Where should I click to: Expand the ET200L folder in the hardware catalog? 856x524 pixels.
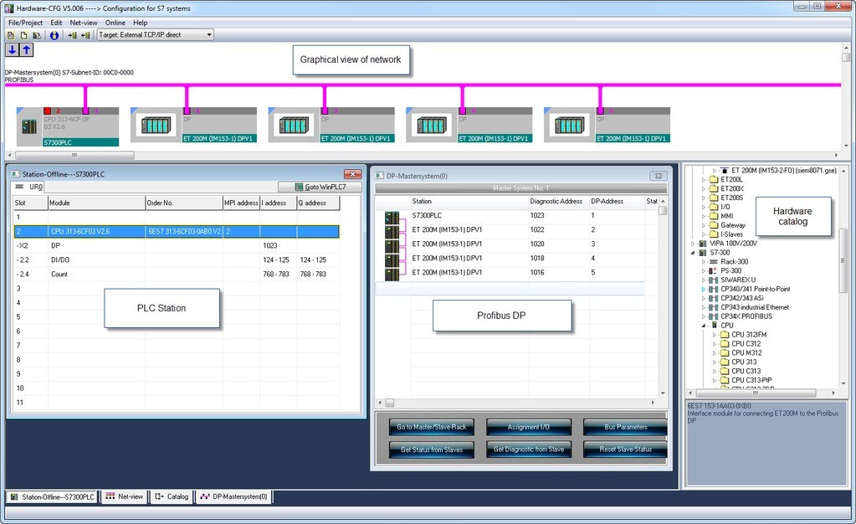pyautogui.click(x=704, y=180)
